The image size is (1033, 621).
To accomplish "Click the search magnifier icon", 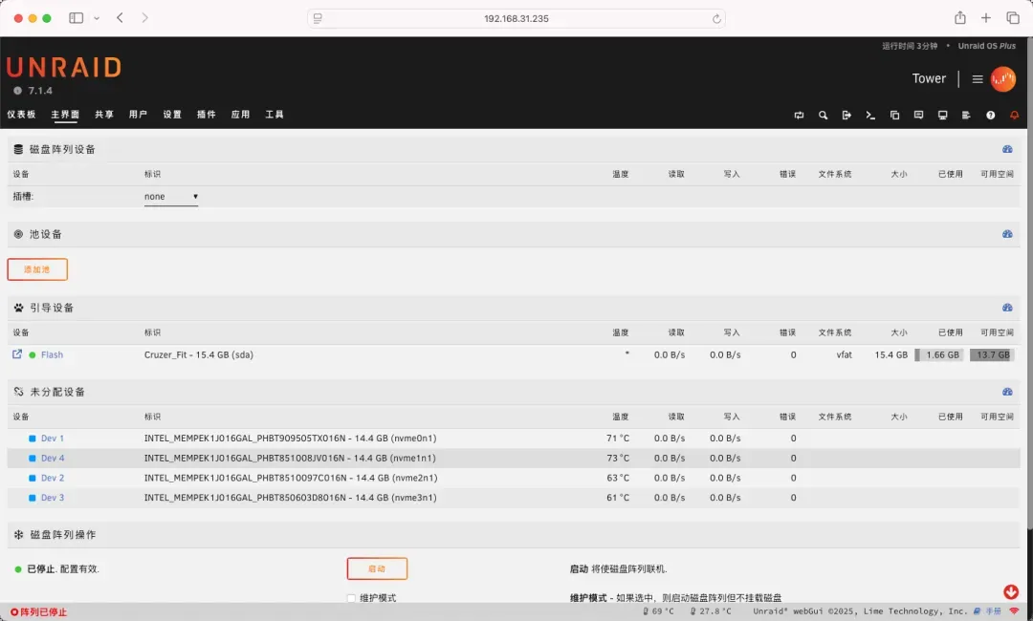I will 823,116.
